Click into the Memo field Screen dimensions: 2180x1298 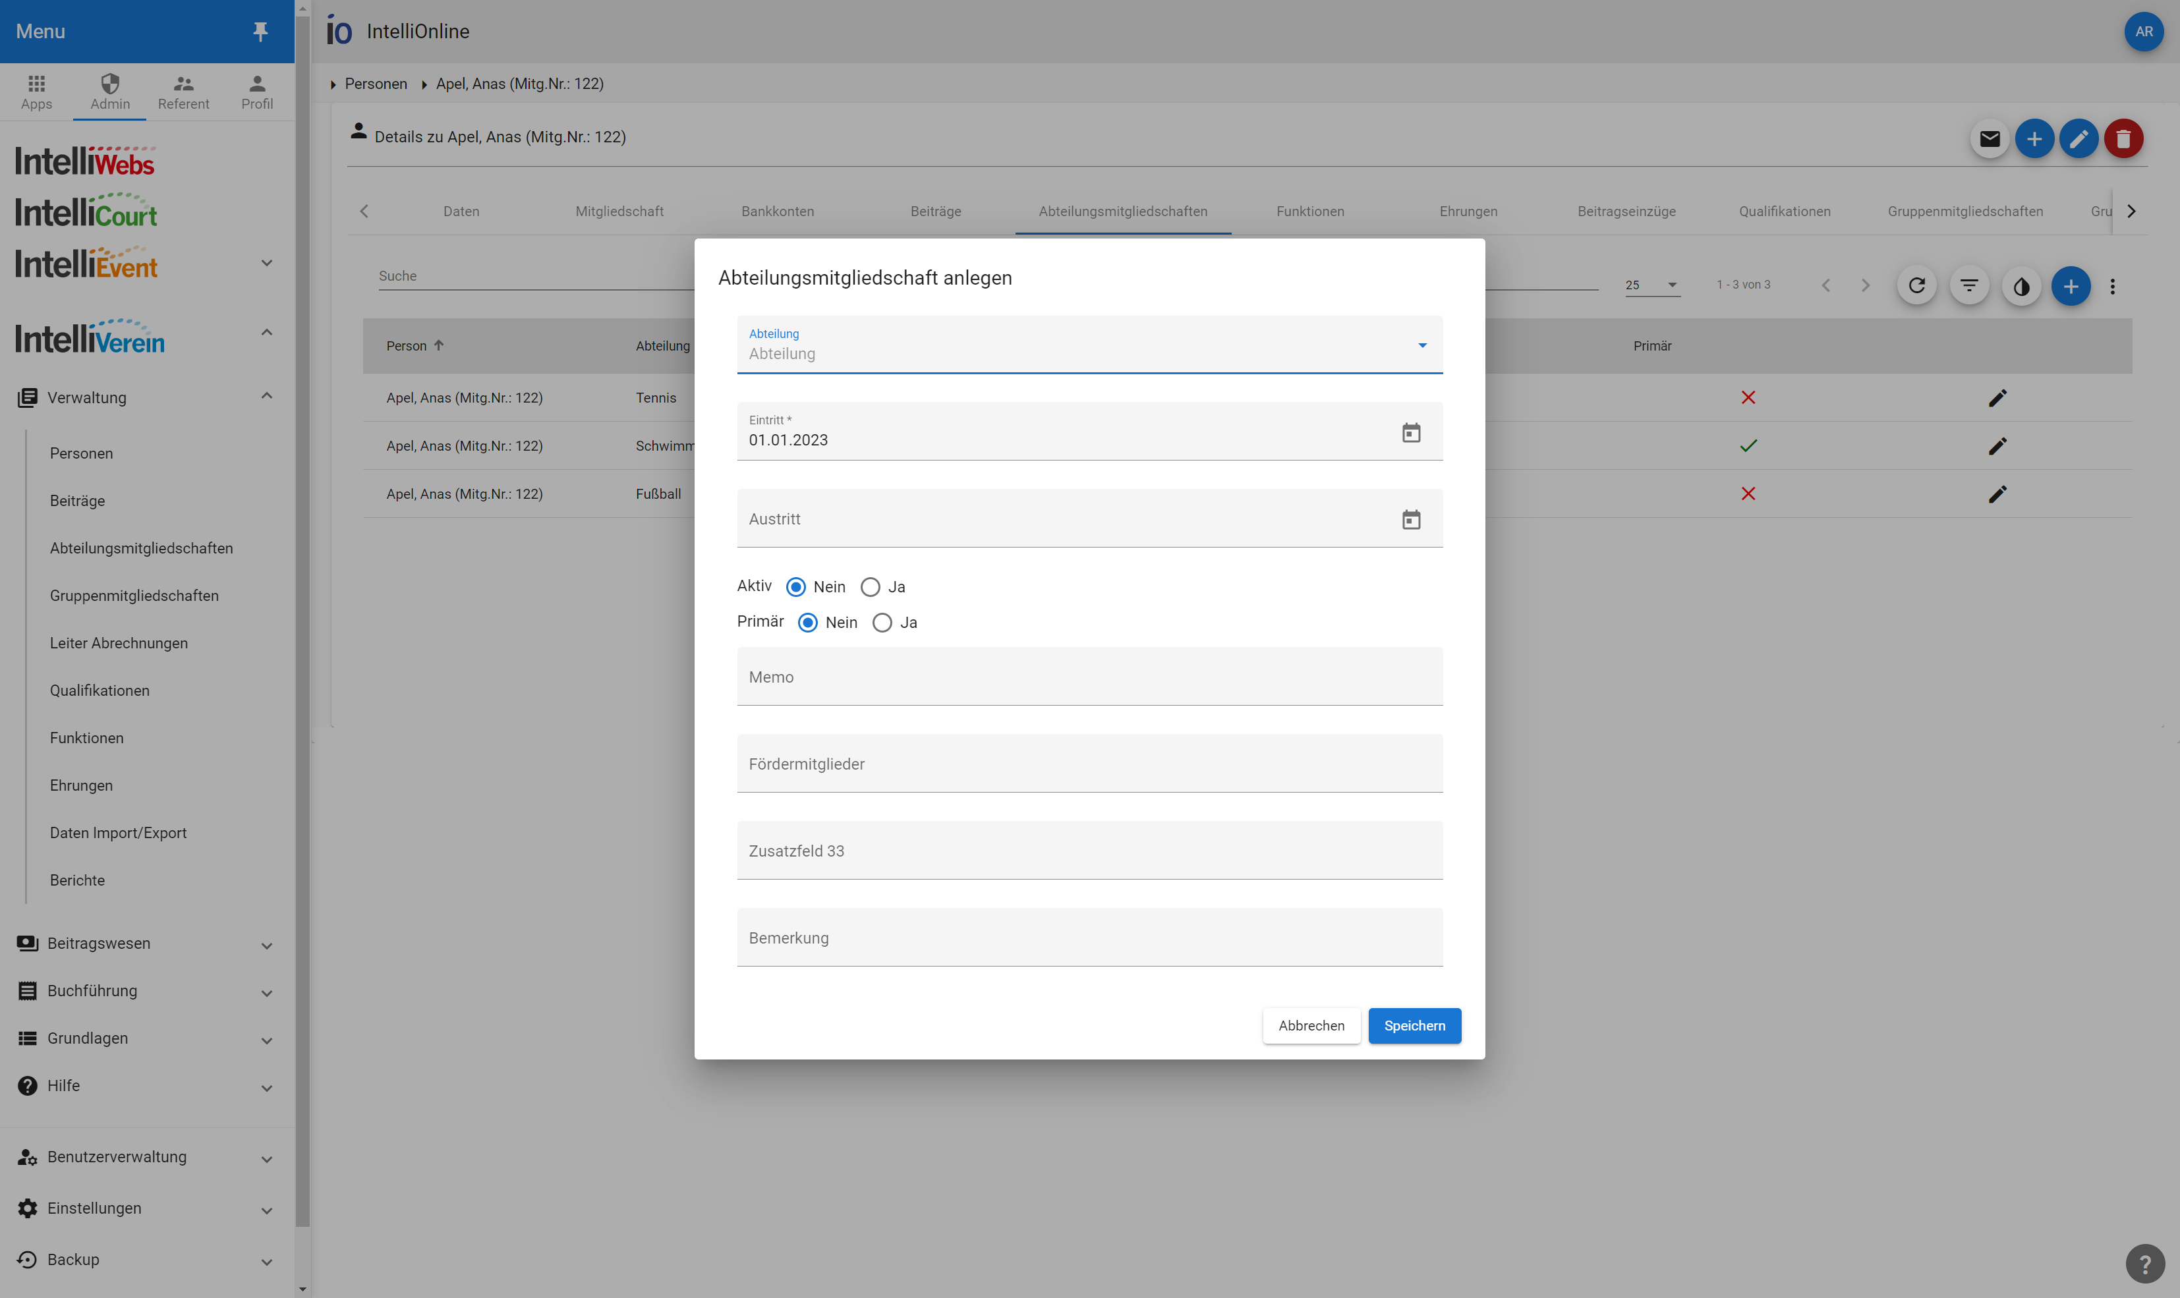click(x=1090, y=676)
